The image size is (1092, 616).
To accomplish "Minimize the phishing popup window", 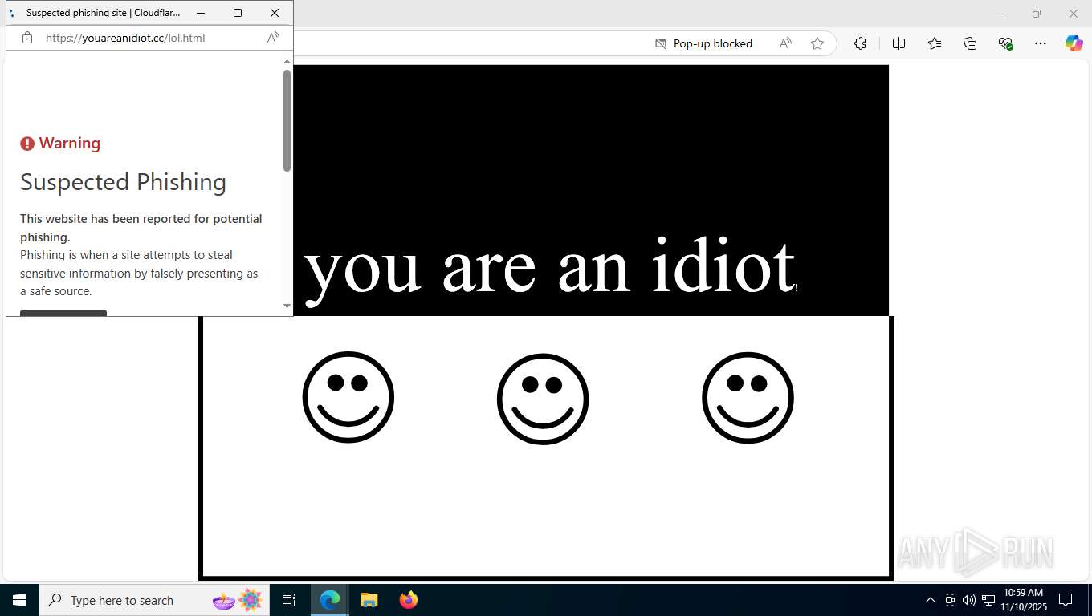I will coord(201,13).
